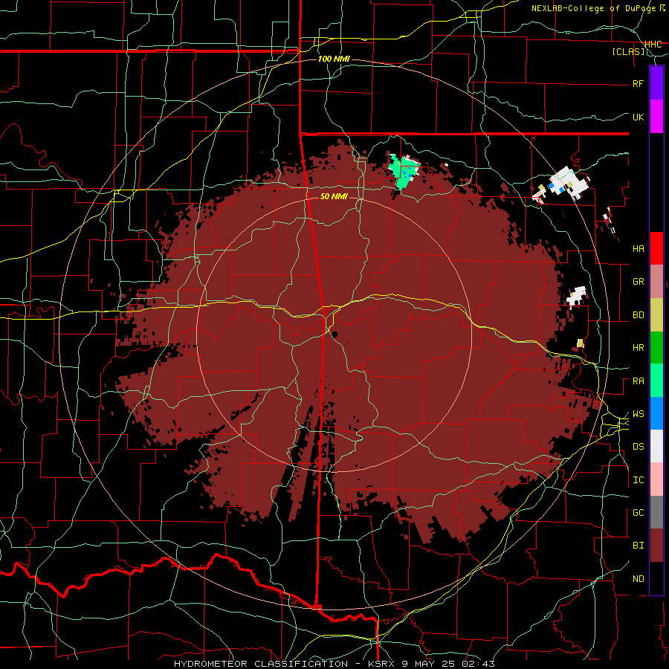Click the UK magenta legend swatch
The width and height of the screenshot is (669, 669).
click(x=656, y=117)
